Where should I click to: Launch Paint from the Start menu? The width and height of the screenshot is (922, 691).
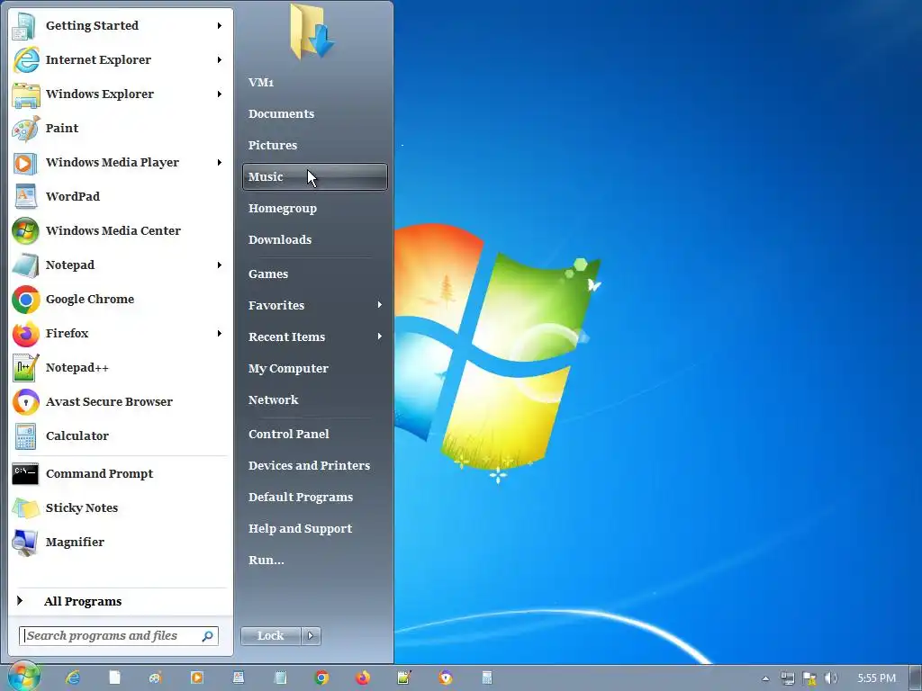pyautogui.click(x=121, y=128)
